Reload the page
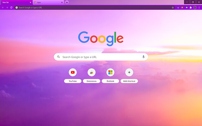This screenshot has width=202, height=126. [11, 8]
